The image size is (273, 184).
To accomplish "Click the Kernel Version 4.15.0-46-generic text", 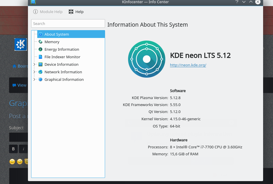I will pyautogui.click(x=185, y=119).
